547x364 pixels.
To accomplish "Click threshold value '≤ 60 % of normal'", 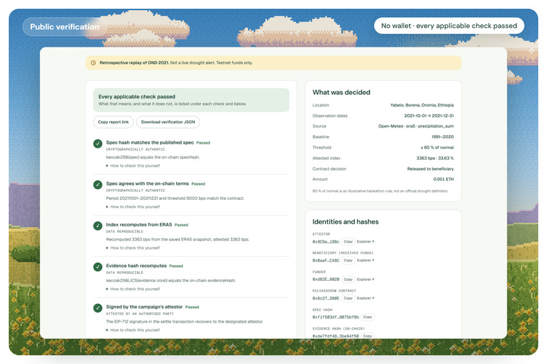I will click(437, 147).
